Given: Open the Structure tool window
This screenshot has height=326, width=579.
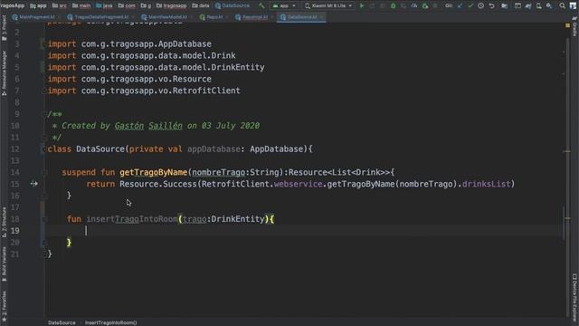Looking at the screenshot, I should [4, 222].
